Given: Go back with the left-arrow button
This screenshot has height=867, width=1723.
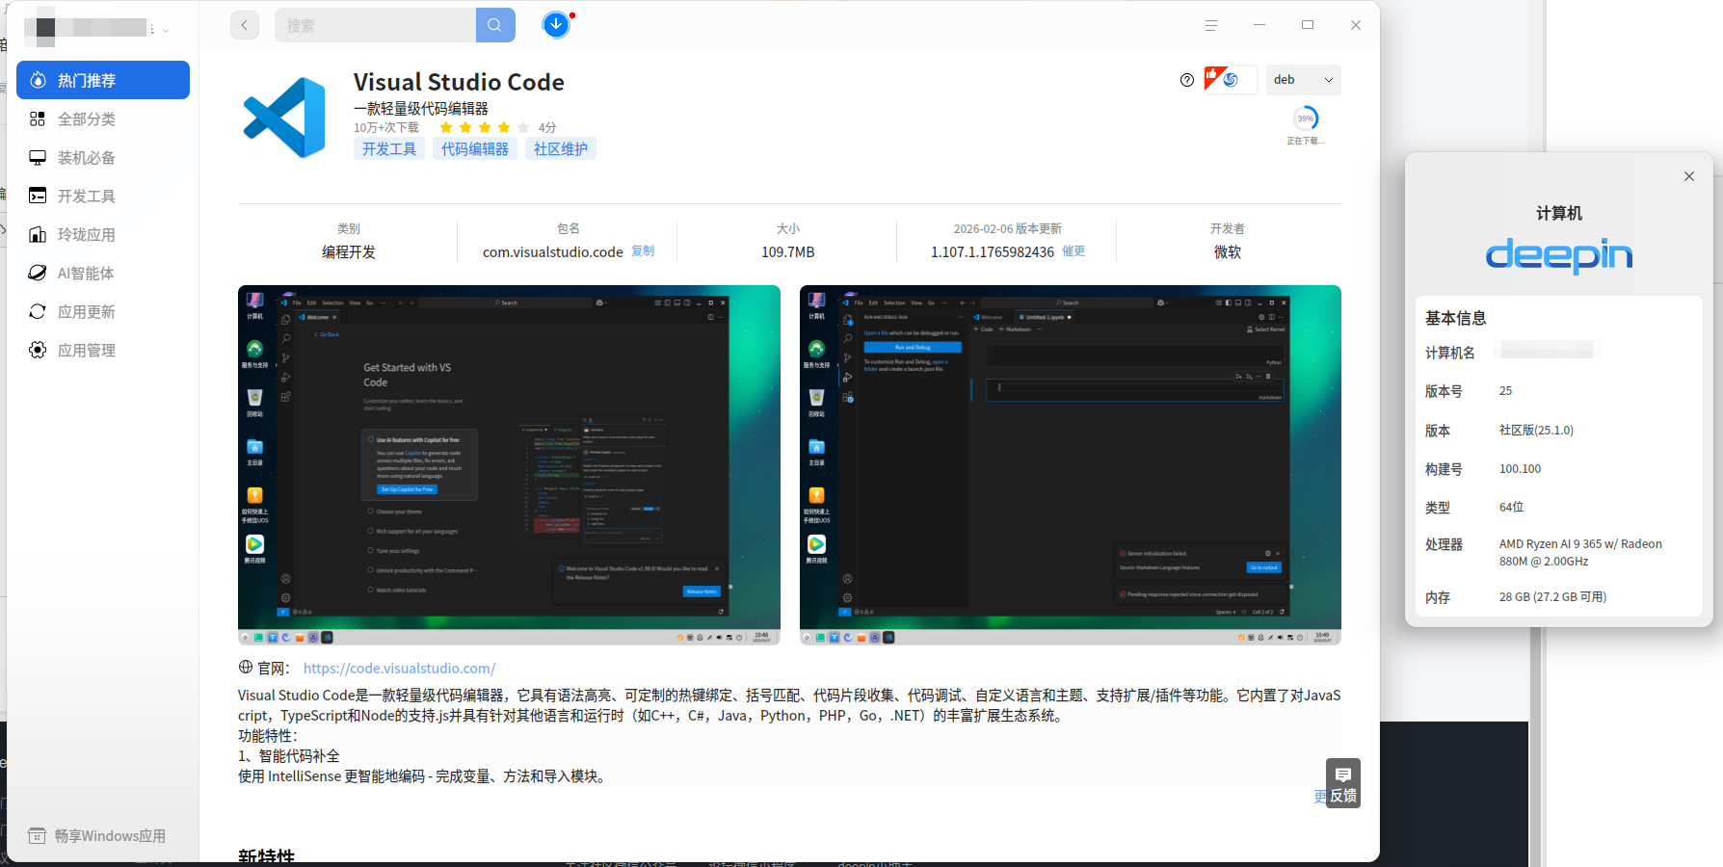Looking at the screenshot, I should coord(245,25).
